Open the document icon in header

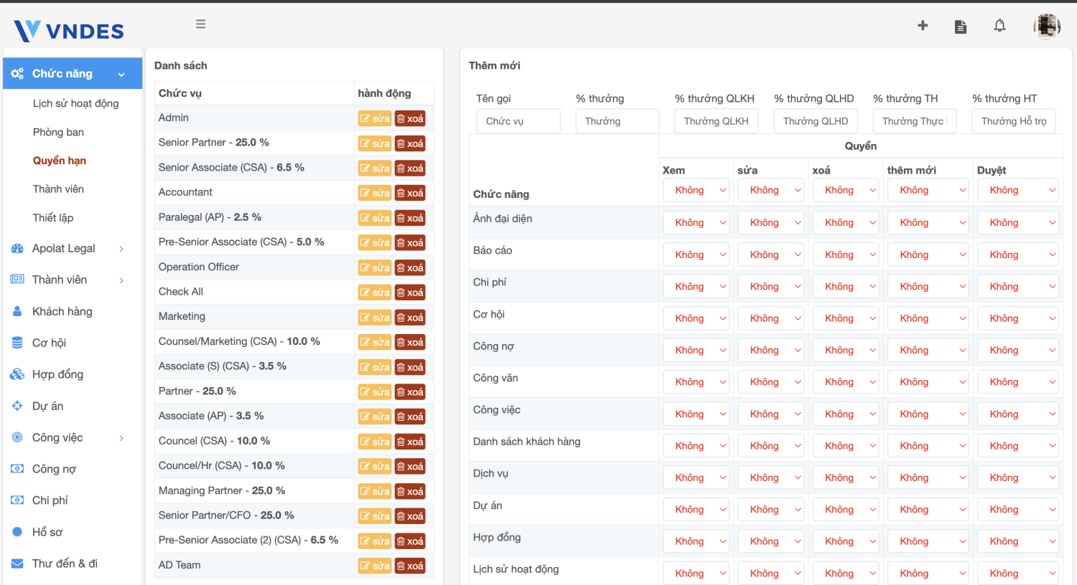tap(960, 27)
